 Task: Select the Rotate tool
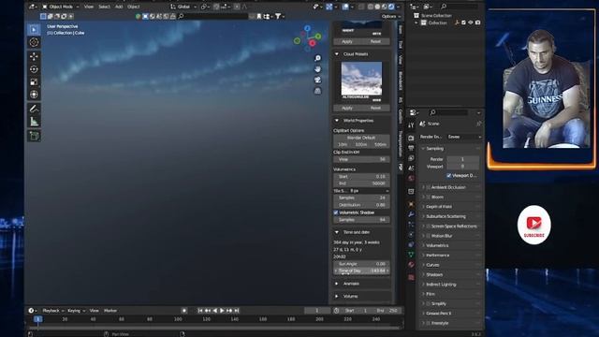(x=34, y=69)
